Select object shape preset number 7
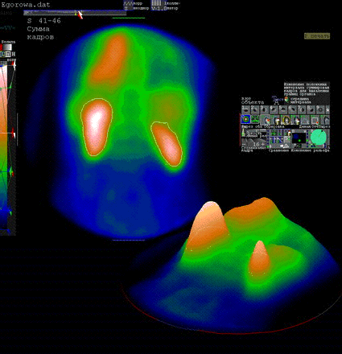 [302, 109]
